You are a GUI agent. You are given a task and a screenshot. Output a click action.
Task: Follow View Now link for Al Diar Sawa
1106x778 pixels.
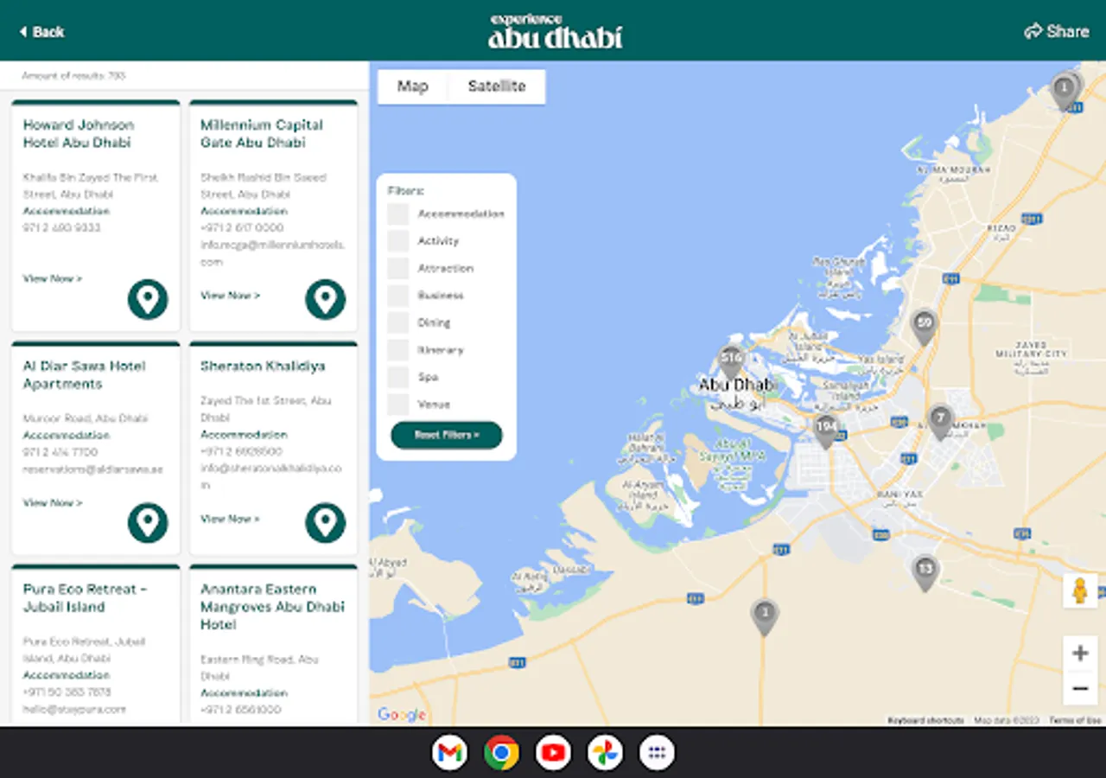[x=53, y=502]
